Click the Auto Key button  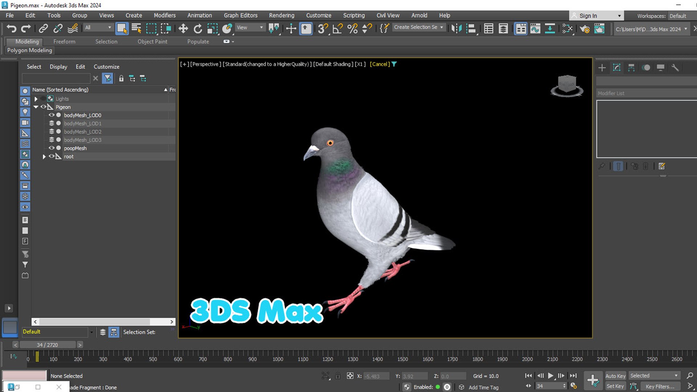[x=615, y=376]
